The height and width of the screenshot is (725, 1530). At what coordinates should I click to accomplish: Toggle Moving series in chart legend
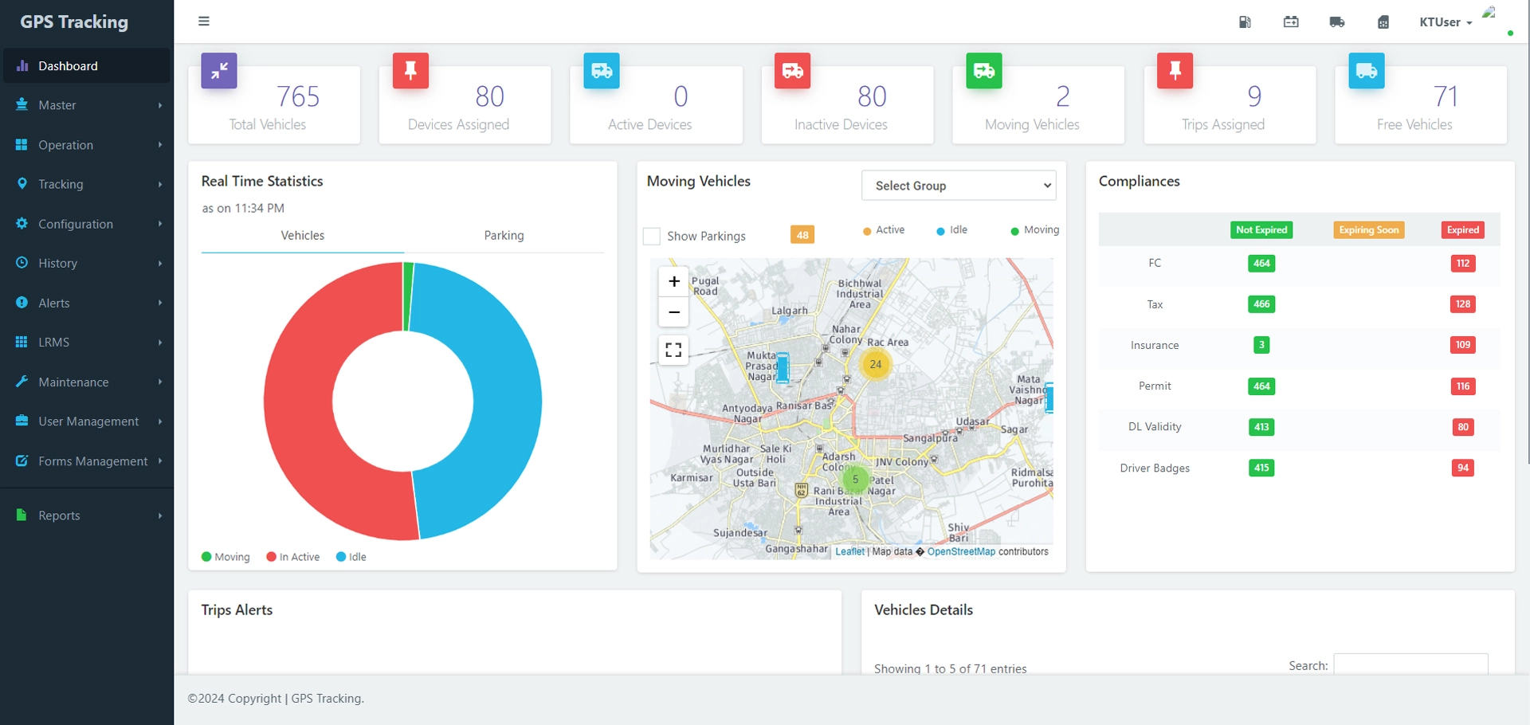click(226, 557)
